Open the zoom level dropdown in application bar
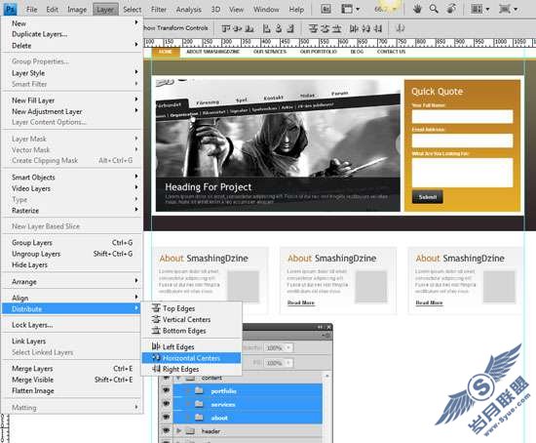Image resolution: width=536 pixels, height=443 pixels. 394,9
